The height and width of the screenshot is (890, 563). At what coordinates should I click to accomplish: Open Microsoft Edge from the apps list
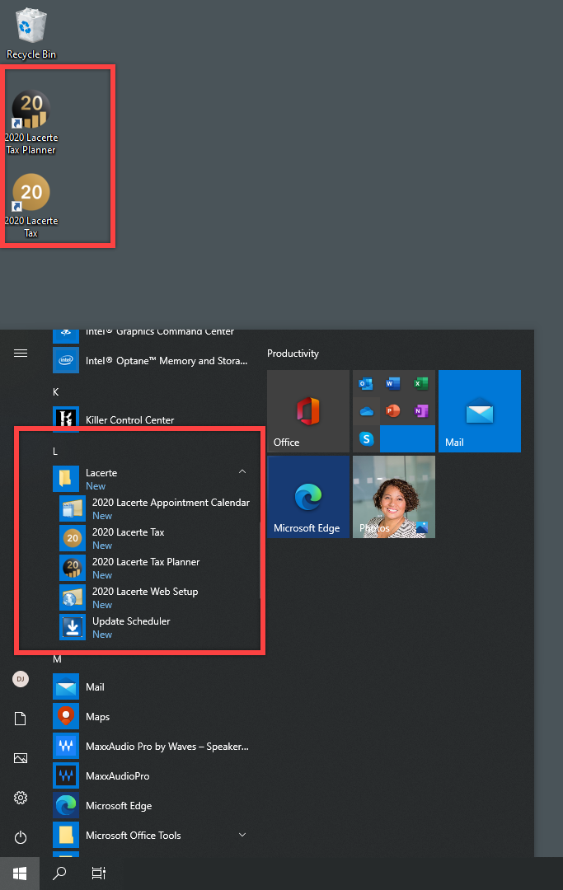click(152, 805)
